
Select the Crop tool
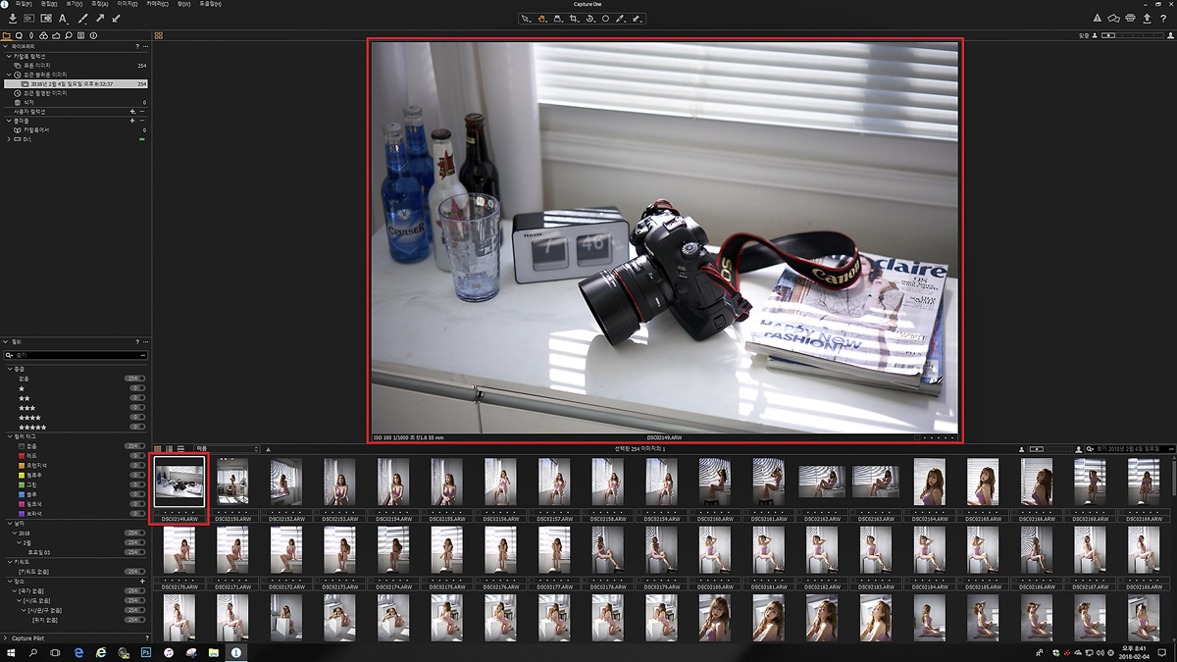coord(574,18)
